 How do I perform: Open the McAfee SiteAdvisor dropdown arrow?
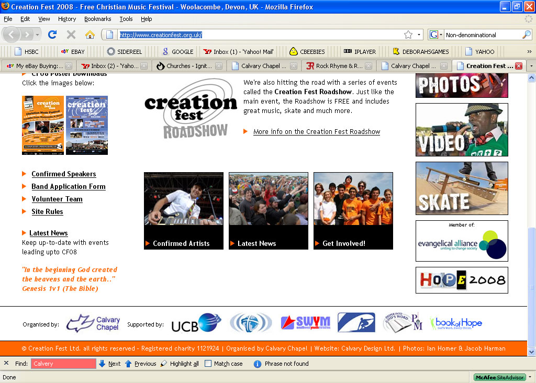pyautogui.click(x=530, y=377)
